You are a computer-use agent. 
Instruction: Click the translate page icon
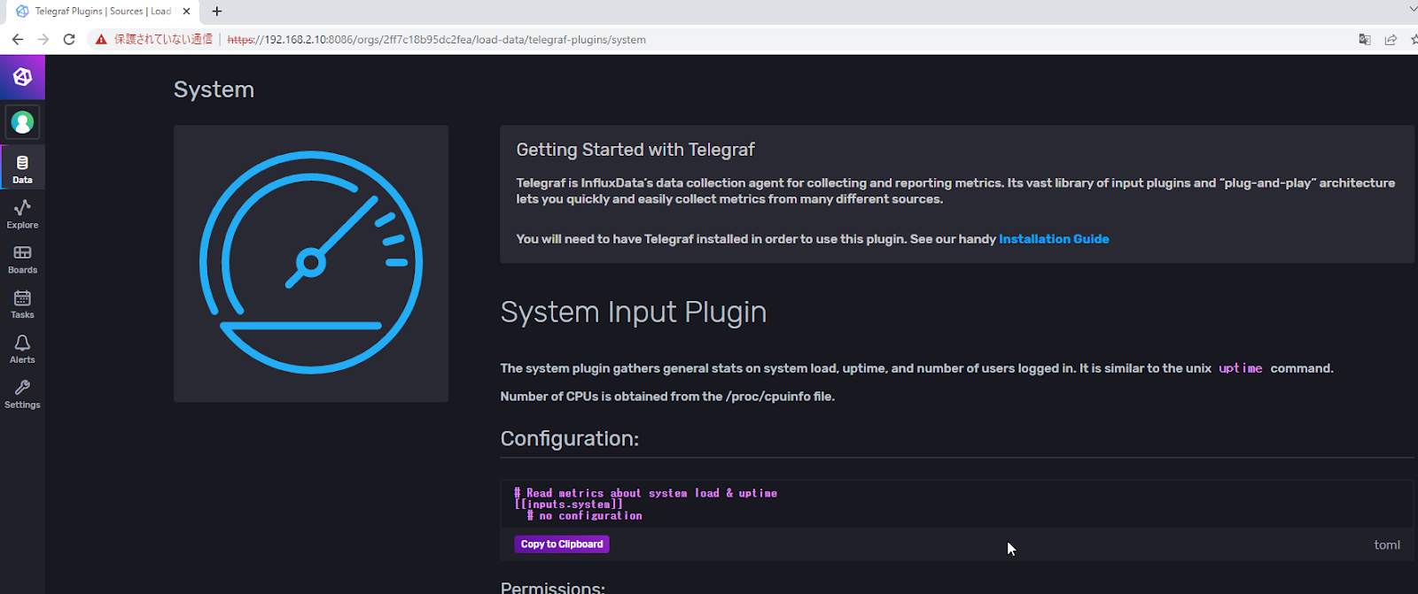click(x=1365, y=39)
